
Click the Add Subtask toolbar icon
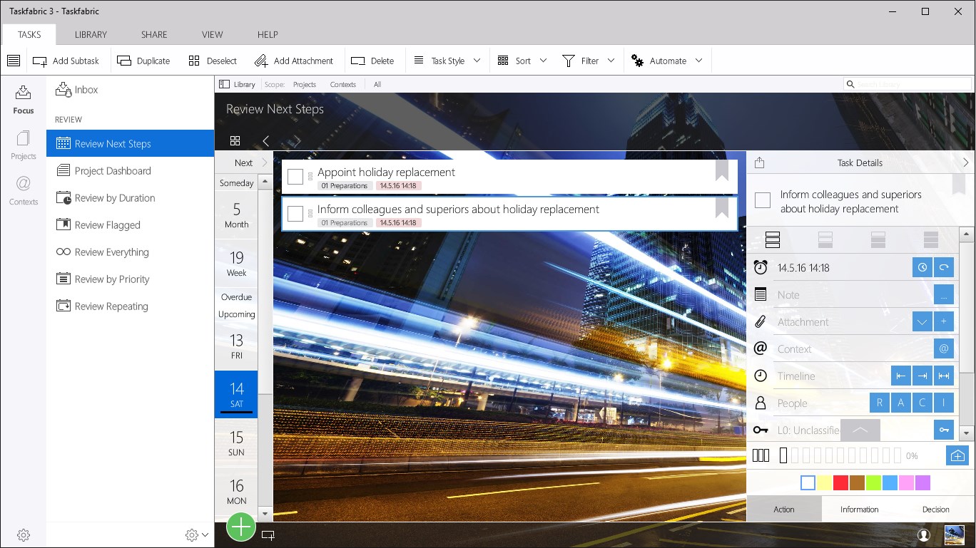pyautogui.click(x=40, y=61)
